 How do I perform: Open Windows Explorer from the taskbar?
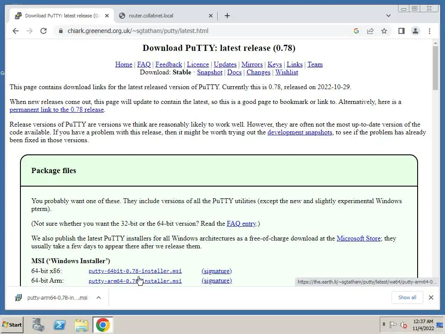[x=81, y=324]
